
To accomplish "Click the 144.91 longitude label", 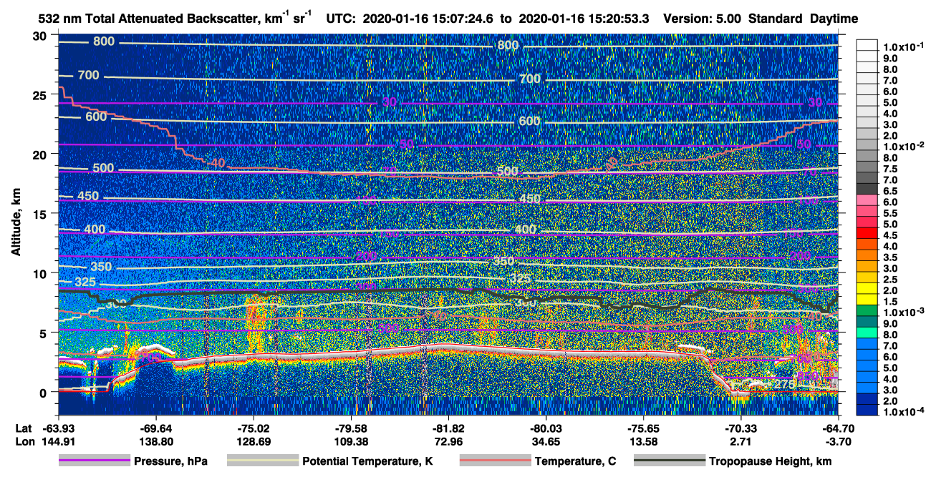I will point(59,442).
